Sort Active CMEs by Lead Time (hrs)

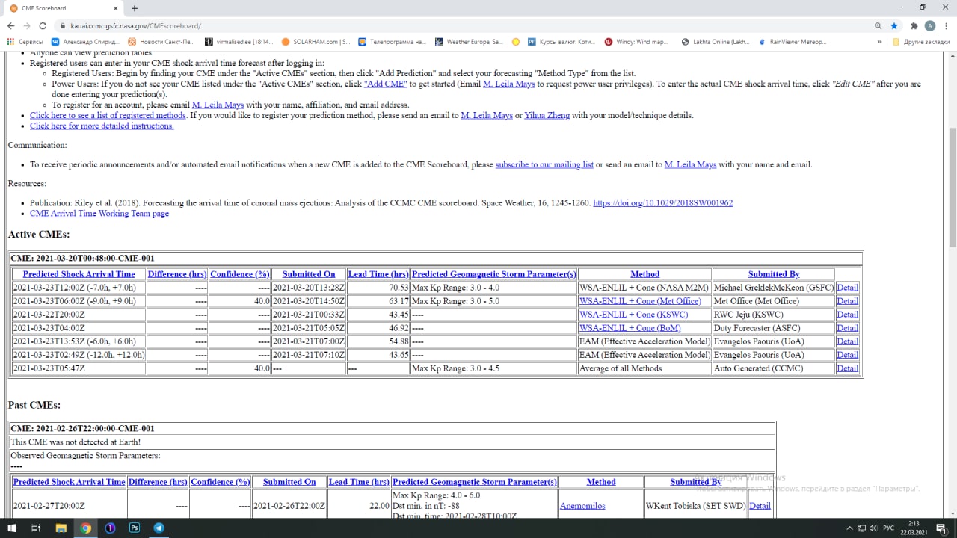click(x=378, y=274)
